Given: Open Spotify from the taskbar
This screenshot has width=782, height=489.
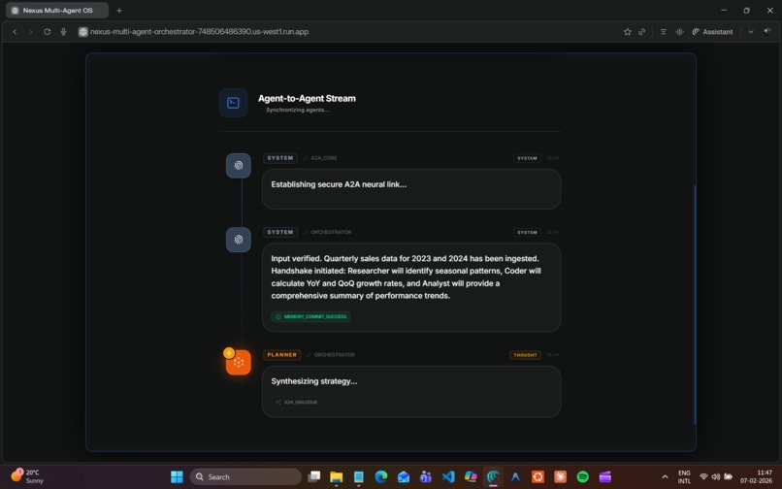Looking at the screenshot, I should point(582,477).
